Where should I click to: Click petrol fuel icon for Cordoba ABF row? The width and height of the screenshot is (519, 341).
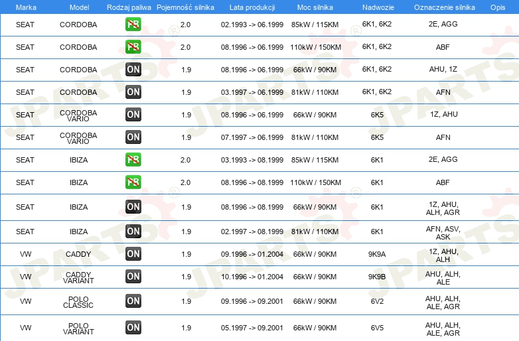(133, 46)
